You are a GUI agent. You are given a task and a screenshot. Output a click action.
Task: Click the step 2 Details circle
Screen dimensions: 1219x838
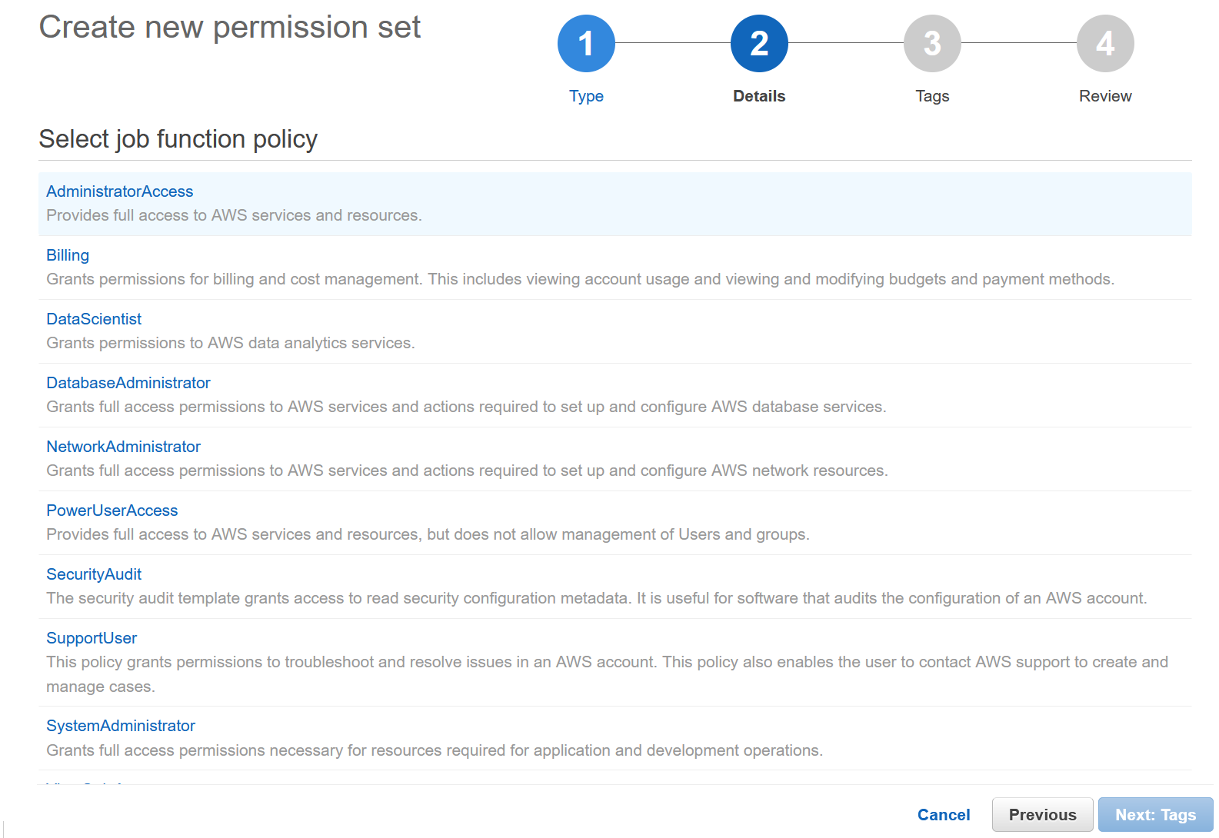click(759, 43)
